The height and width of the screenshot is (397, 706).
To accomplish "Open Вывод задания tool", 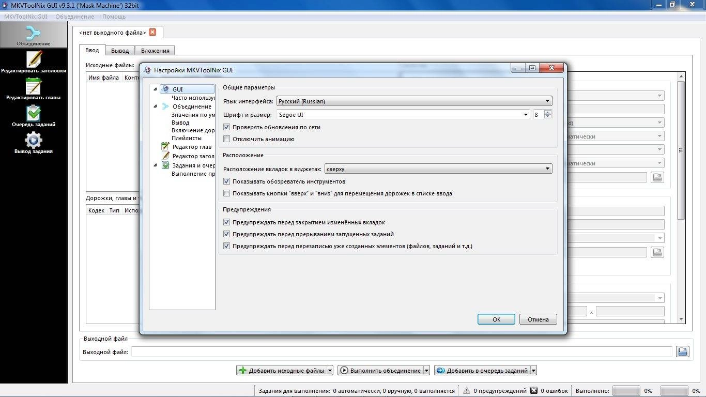I will tap(34, 142).
